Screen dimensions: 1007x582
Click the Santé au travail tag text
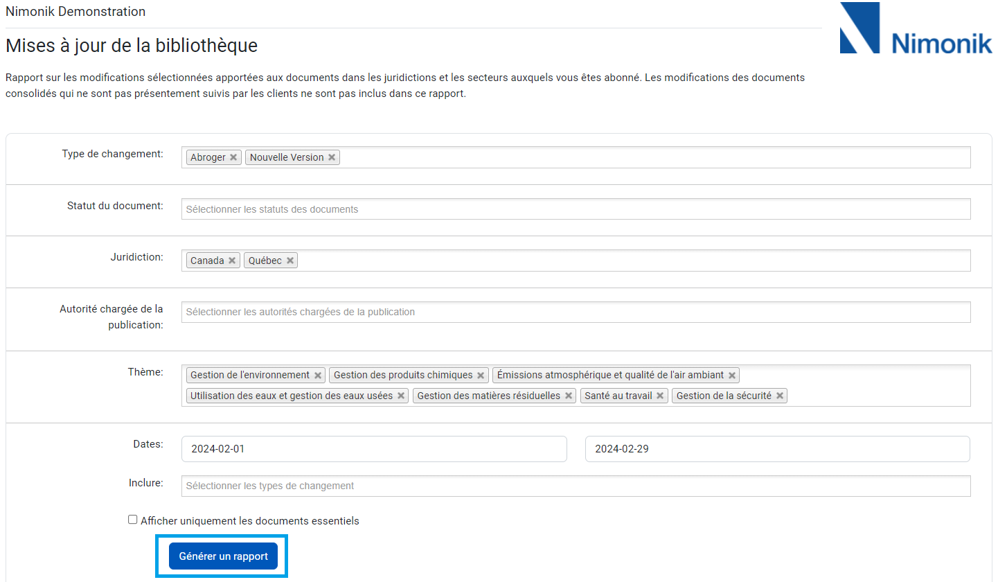coord(618,396)
